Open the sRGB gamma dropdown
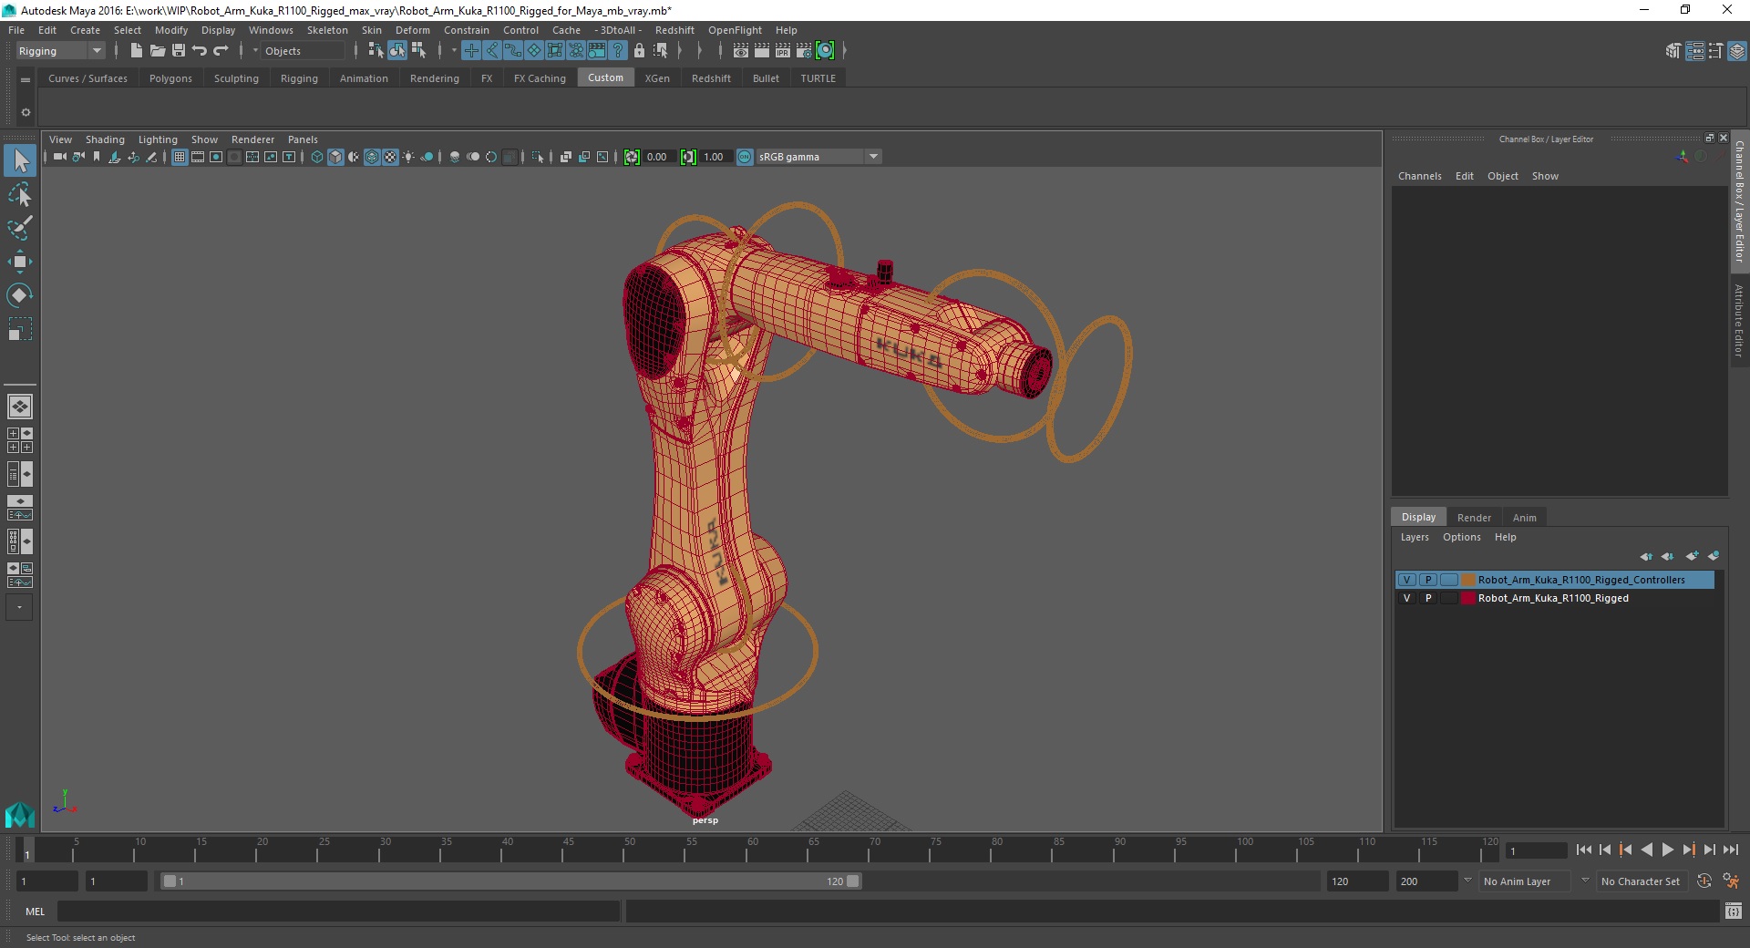Image resolution: width=1750 pixels, height=948 pixels. coord(818,157)
